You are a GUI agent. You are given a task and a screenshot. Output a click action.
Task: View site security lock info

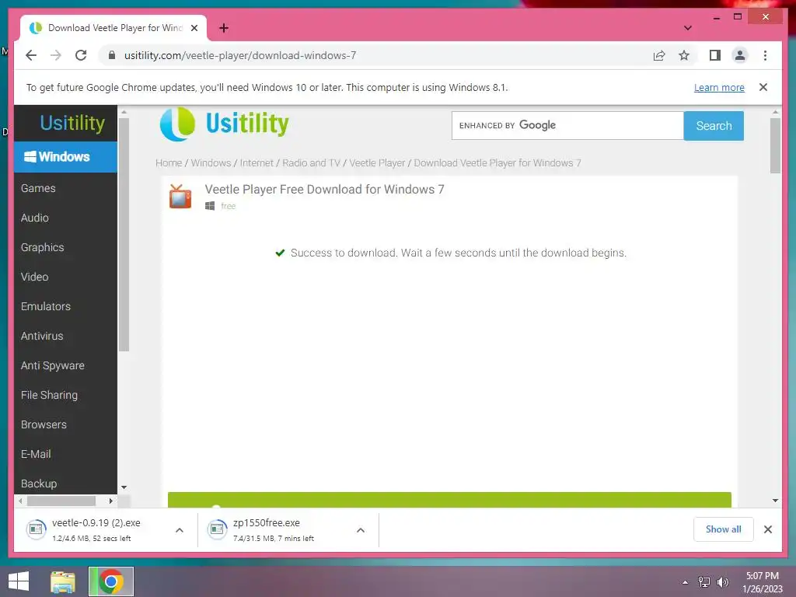[112, 55]
